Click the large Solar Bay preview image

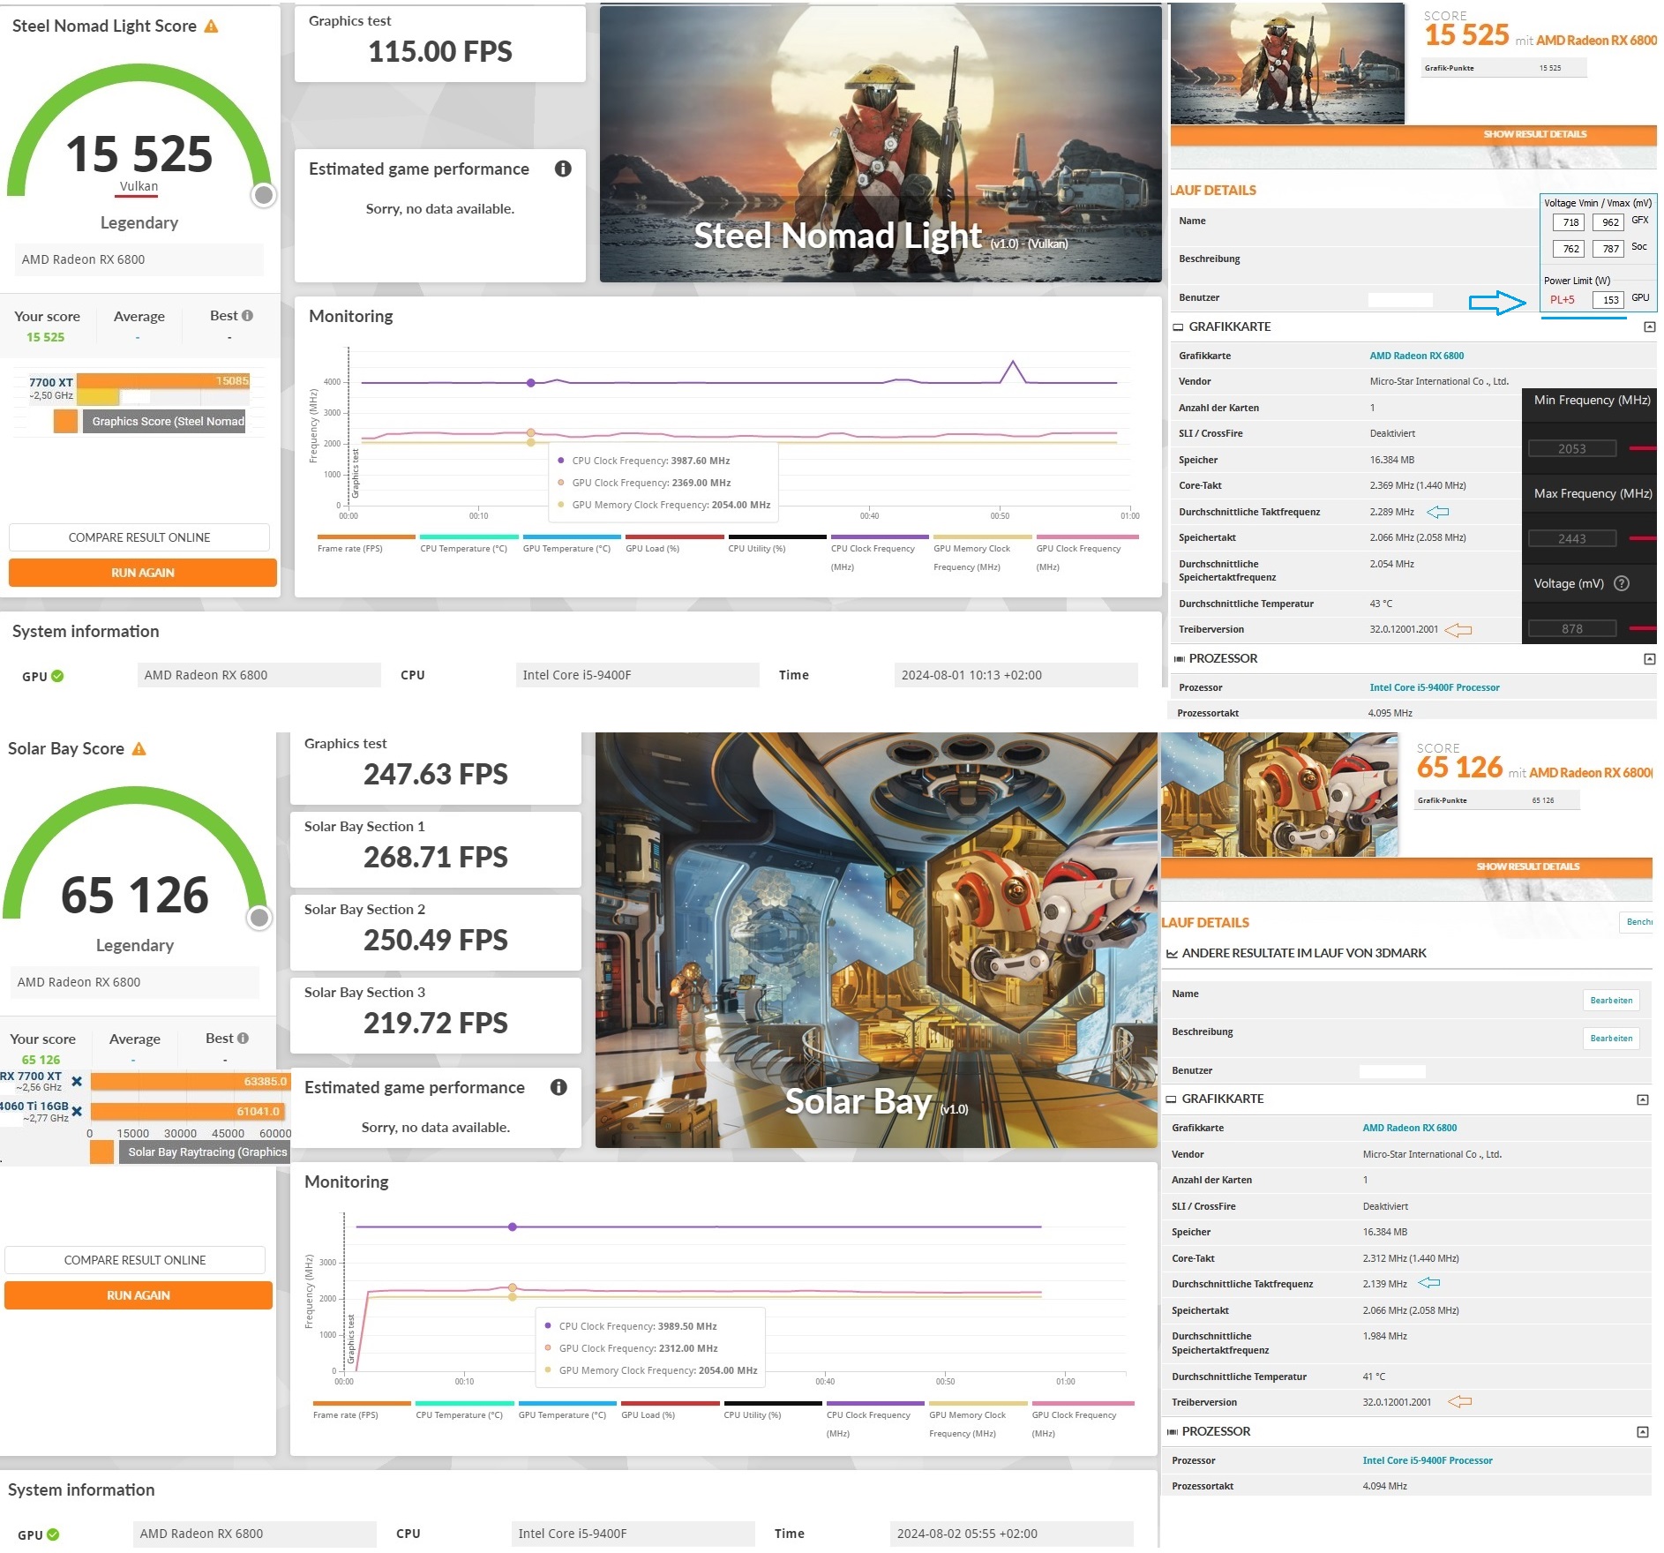coord(876,941)
